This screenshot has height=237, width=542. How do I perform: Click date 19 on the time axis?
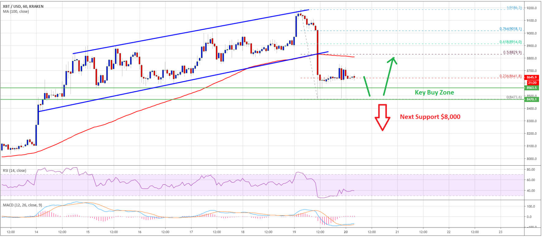294,232
